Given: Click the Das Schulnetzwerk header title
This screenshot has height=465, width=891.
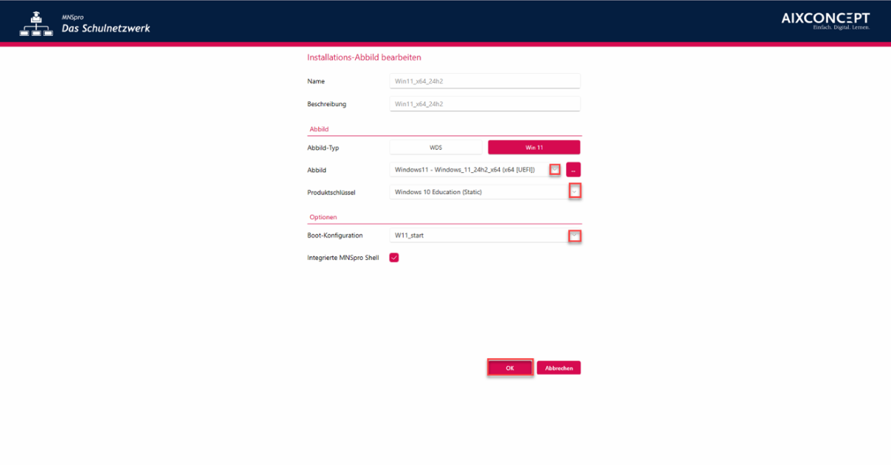Looking at the screenshot, I should tap(105, 28).
